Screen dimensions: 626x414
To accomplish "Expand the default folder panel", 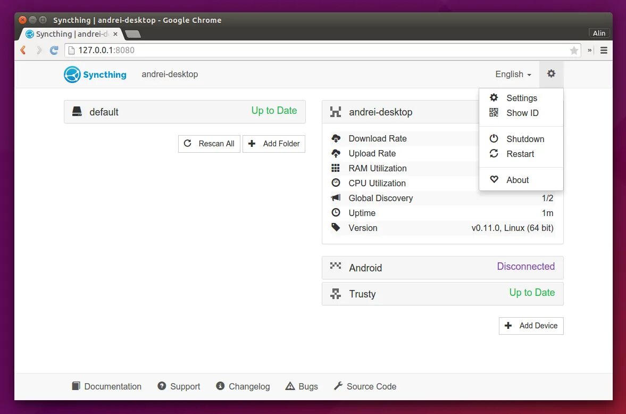I will 185,112.
